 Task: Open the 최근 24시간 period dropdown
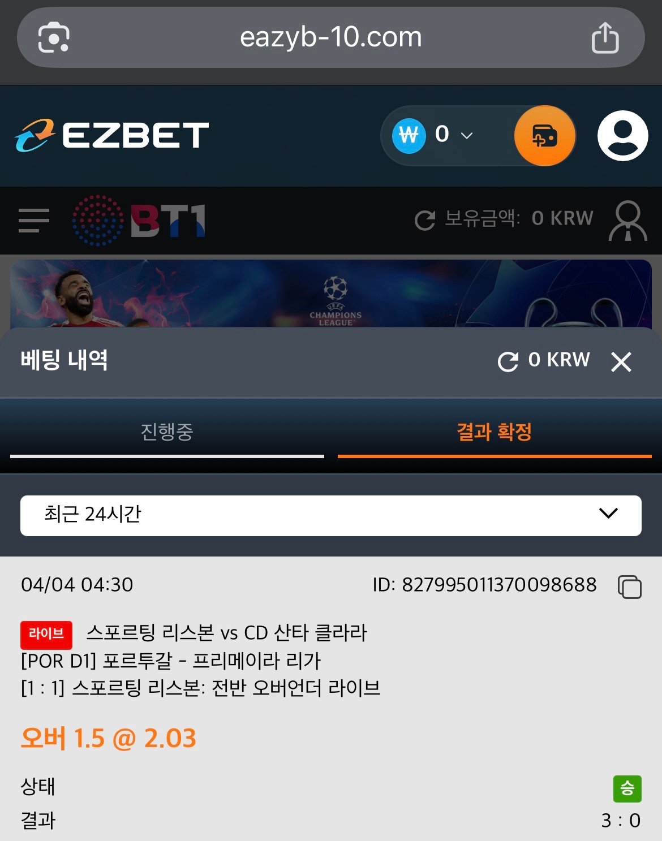(331, 515)
